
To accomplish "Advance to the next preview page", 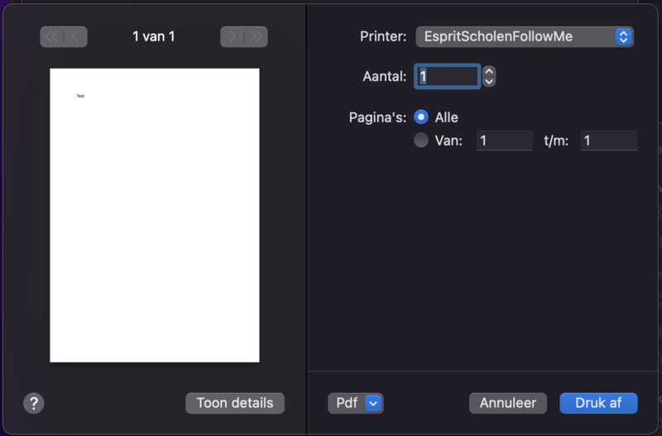I will click(x=233, y=36).
